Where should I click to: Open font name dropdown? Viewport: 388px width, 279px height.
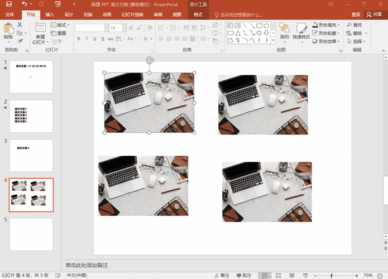(106, 28)
